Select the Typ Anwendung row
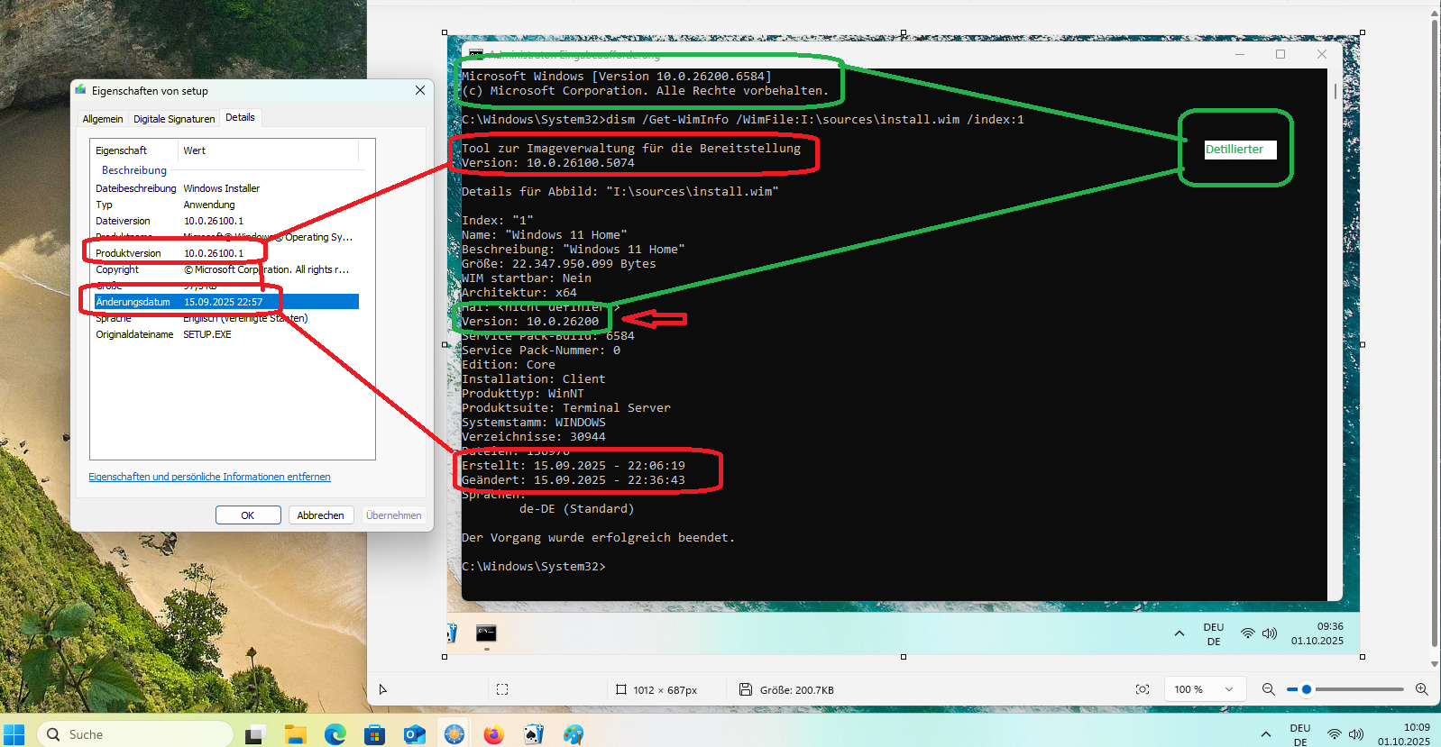This screenshot has width=1441, height=747. click(226, 205)
